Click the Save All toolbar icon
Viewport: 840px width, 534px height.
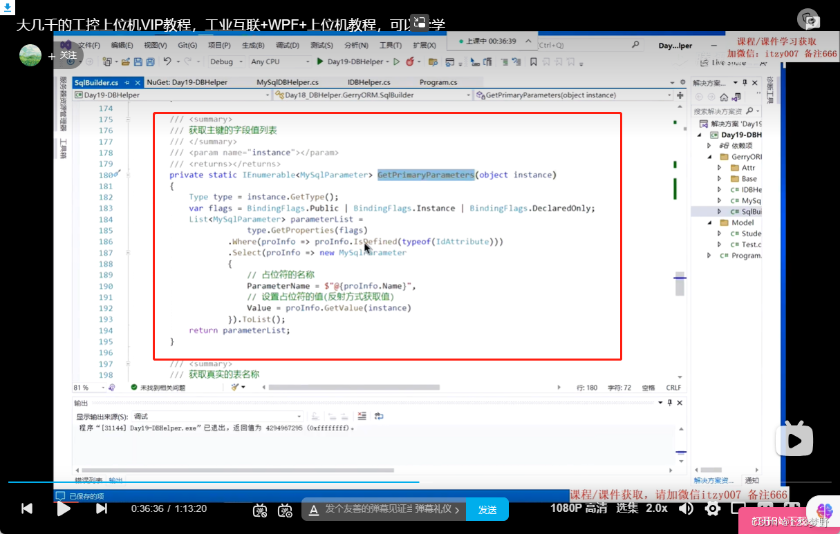[151, 61]
